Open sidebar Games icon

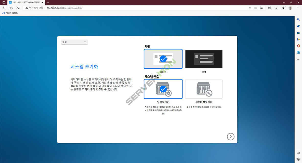pyautogui.click(x=298, y=39)
